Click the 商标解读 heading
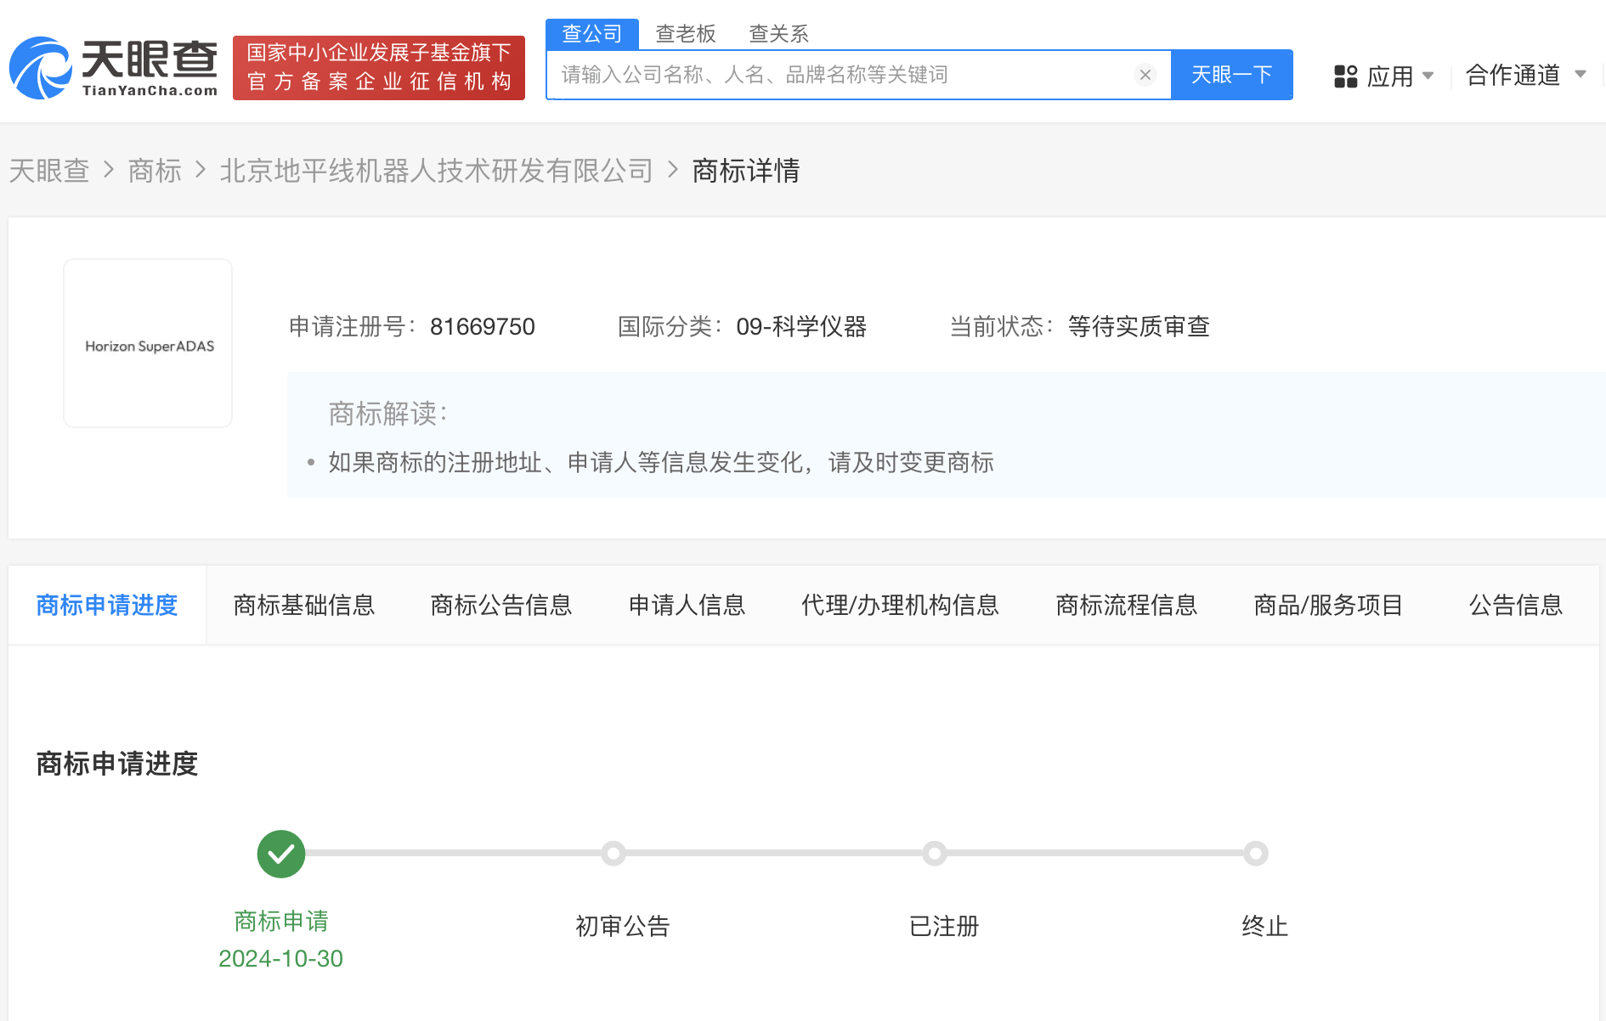 pos(387,414)
